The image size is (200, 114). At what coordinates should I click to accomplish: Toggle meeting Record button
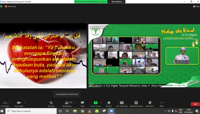tap(109, 103)
